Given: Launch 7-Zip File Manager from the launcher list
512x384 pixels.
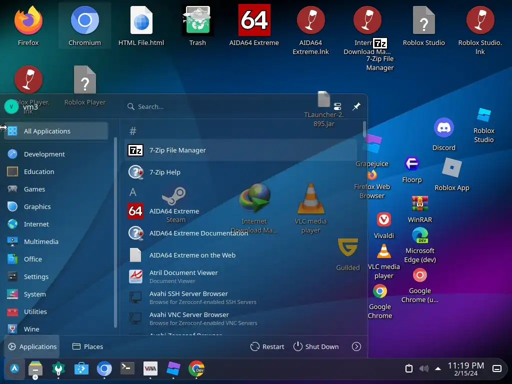Looking at the screenshot, I should click(240, 150).
